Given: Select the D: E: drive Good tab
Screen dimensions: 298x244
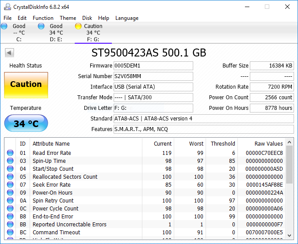Looking at the screenshot, I should tap(56, 32).
